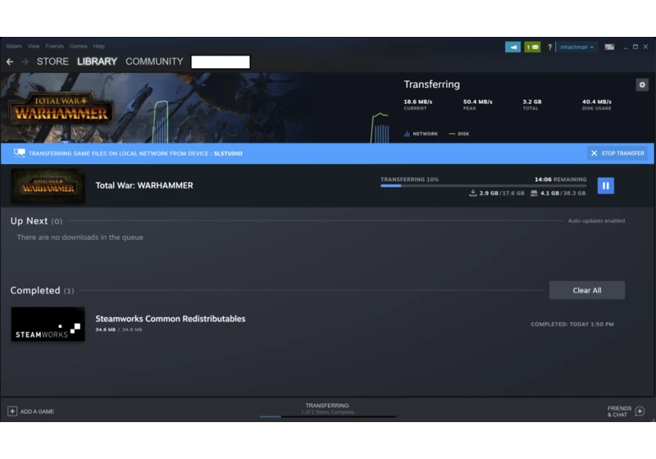This screenshot has width=656, height=459.
Task: Click the plus icon for Add a Game
Action: (x=12, y=411)
